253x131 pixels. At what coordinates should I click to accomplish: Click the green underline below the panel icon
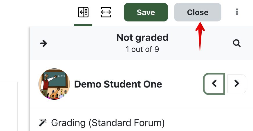click(x=83, y=25)
